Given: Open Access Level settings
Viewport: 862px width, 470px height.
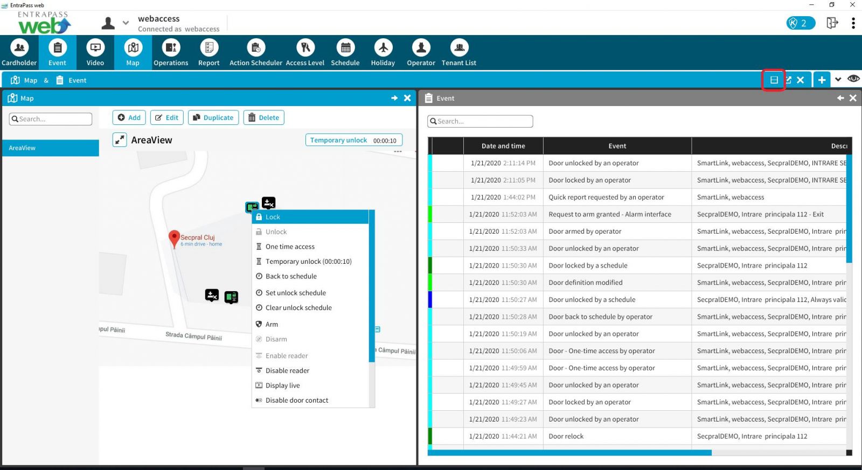Looking at the screenshot, I should (305, 53).
